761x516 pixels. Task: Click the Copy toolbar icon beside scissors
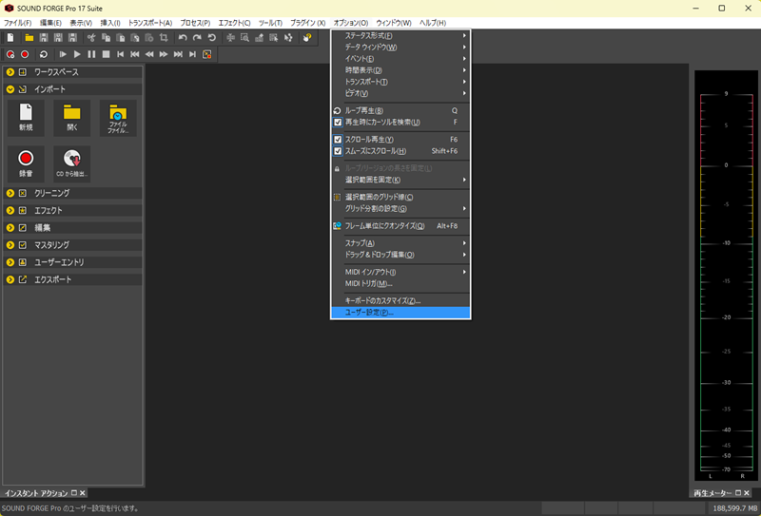click(106, 38)
